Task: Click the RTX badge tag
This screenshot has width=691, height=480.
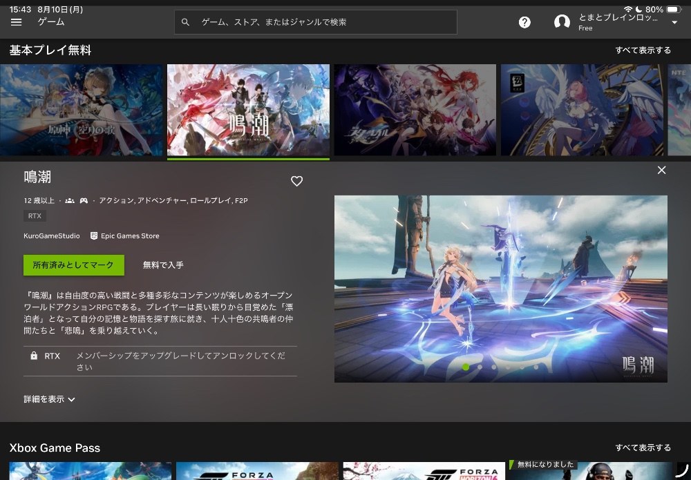Action: pos(35,215)
